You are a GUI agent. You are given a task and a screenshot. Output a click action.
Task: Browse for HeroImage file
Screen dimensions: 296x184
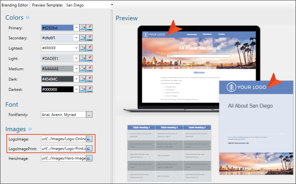89,158
